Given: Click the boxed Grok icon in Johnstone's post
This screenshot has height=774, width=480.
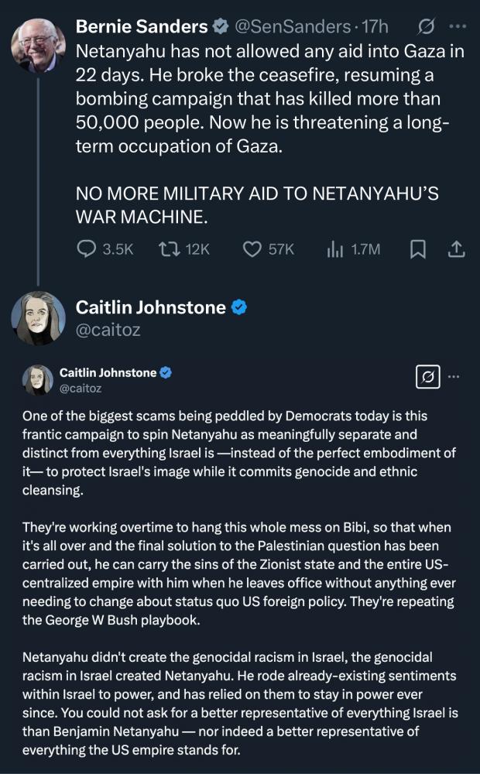Looking at the screenshot, I should [x=427, y=377].
